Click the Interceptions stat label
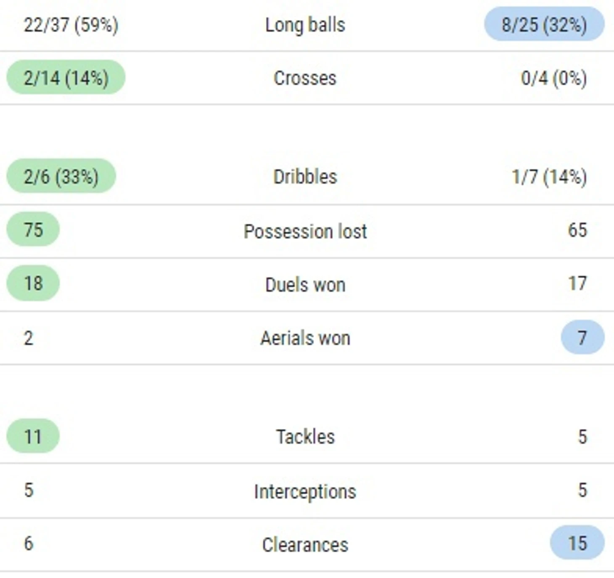This screenshot has height=578, width=614. pyautogui.click(x=305, y=491)
